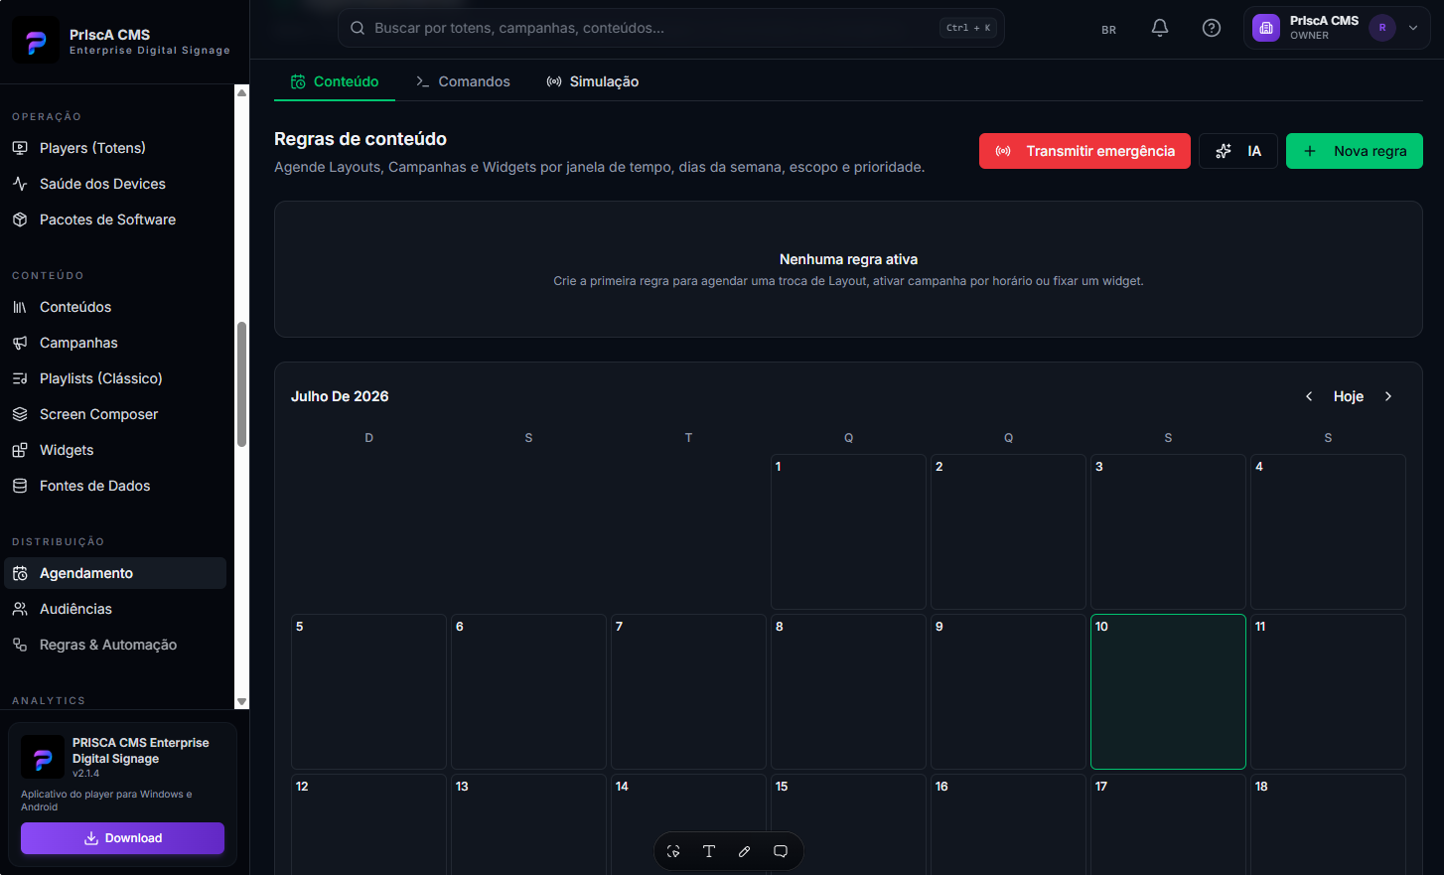
Task: Click the PrIscA CMS logo icon
Action: click(36, 42)
